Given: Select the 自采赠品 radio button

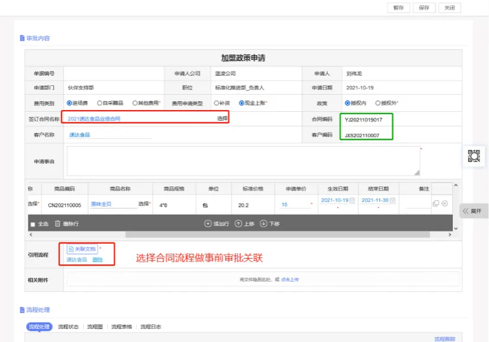Looking at the screenshot, I should [99, 103].
